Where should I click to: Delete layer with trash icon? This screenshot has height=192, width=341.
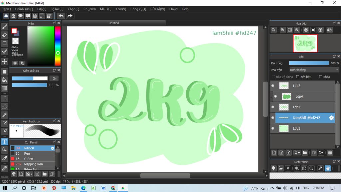click(330, 153)
